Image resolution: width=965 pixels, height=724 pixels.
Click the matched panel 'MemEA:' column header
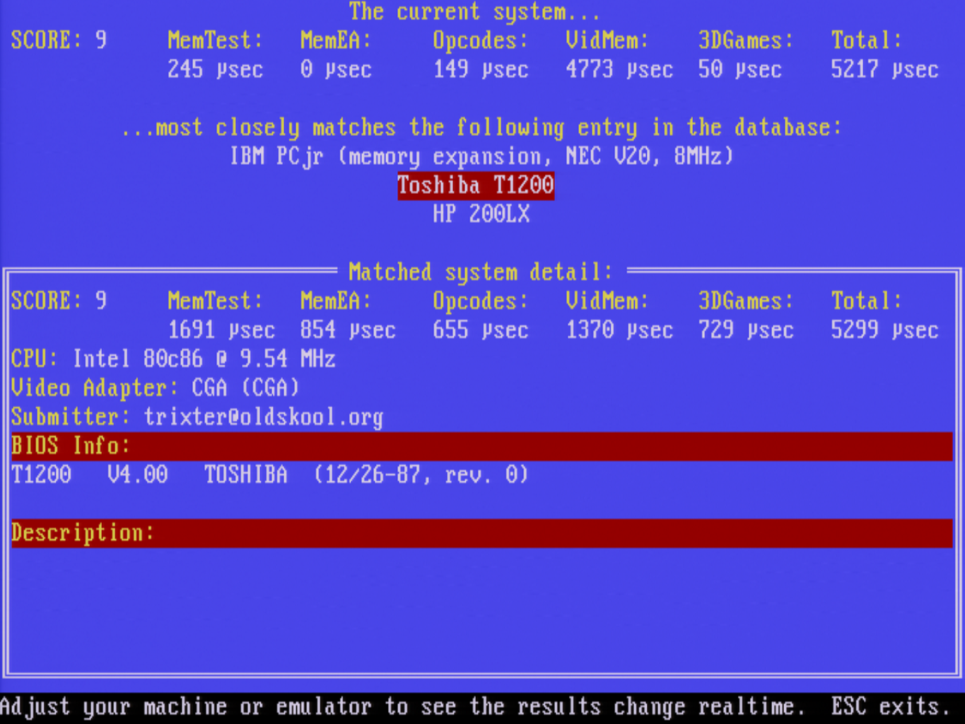pos(337,301)
